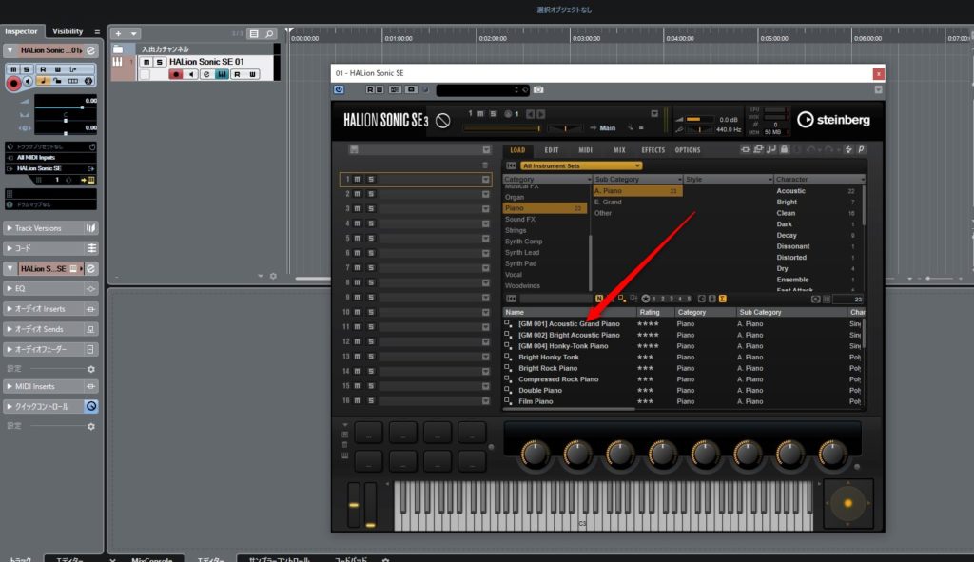Click the add track plus button
The width and height of the screenshot is (974, 562).
click(118, 33)
